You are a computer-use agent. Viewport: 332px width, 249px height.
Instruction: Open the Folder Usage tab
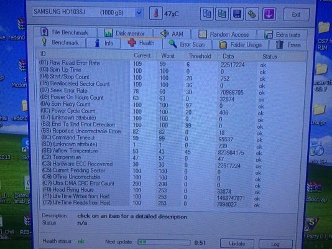click(241, 45)
